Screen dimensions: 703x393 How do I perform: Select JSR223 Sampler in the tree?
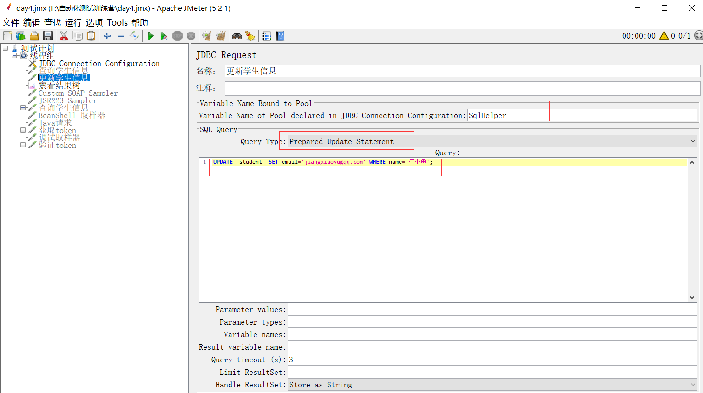pos(68,100)
